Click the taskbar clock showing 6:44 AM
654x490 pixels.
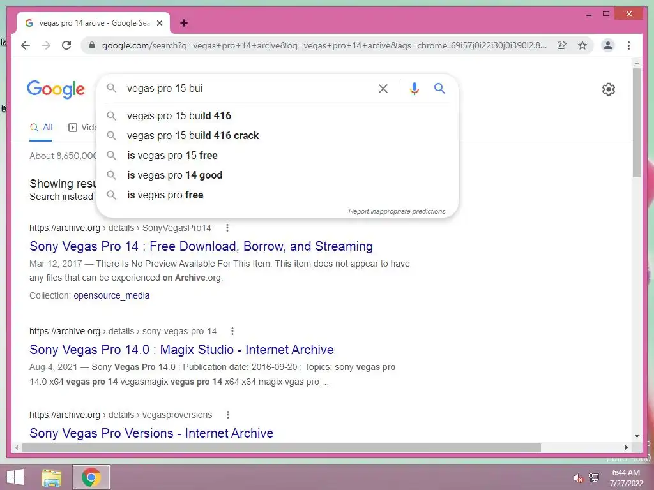tap(626, 478)
